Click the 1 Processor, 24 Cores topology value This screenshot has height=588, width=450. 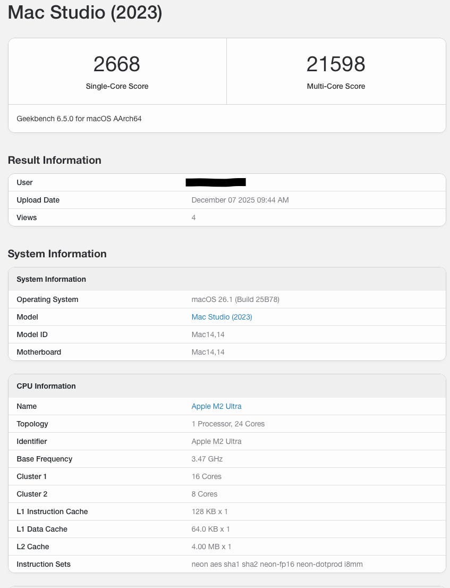(x=228, y=424)
